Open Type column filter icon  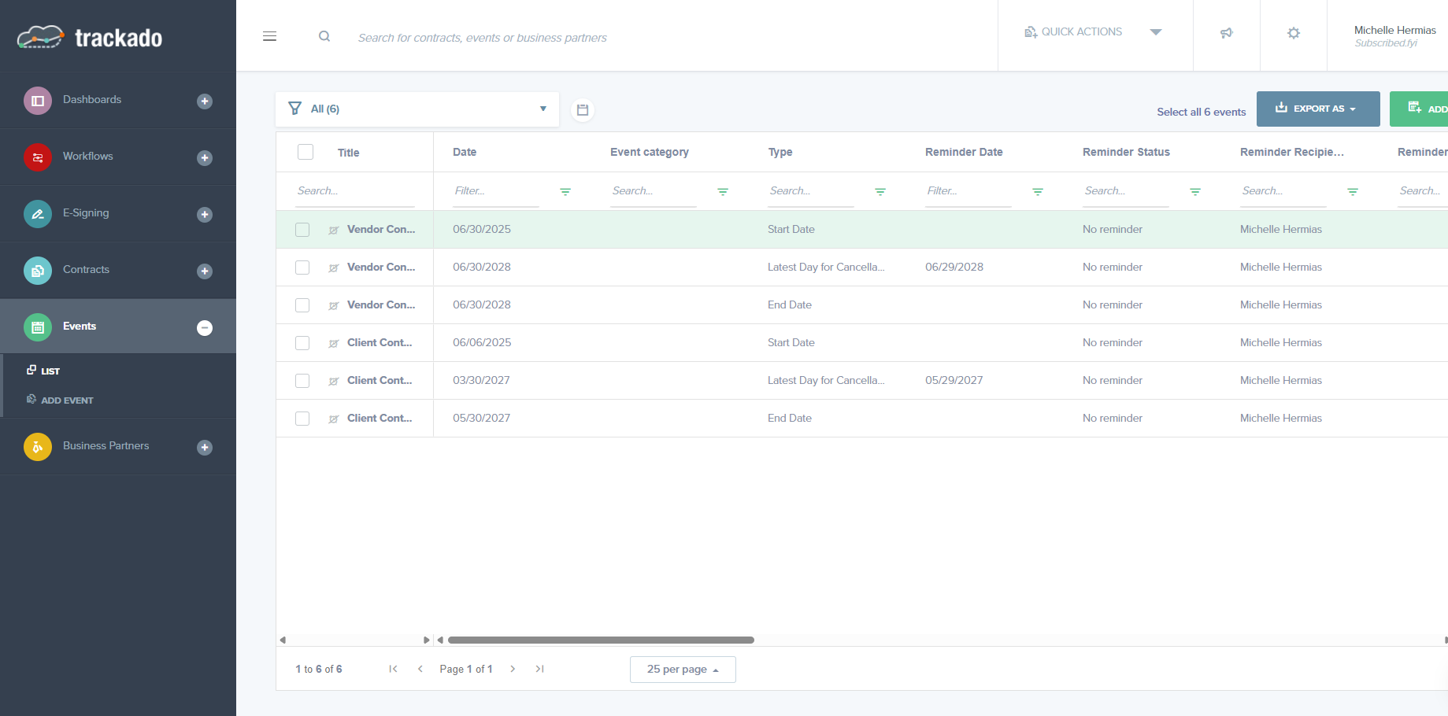tap(880, 192)
